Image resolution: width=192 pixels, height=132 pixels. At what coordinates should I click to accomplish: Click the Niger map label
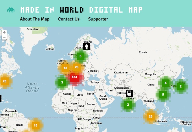74,103
